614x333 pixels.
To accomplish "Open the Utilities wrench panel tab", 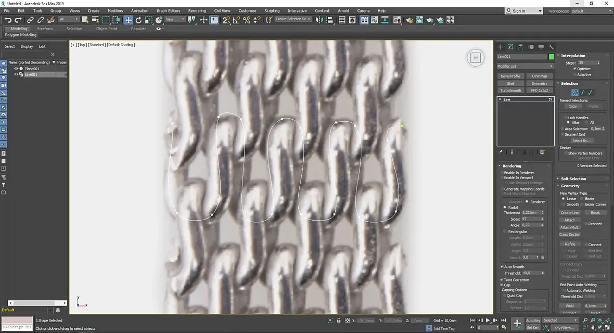I will coord(551,47).
